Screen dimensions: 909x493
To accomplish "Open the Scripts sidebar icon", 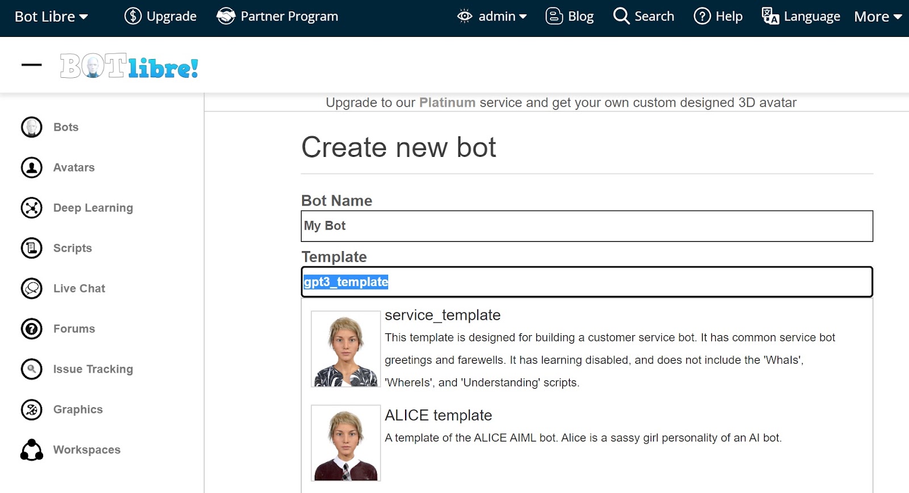I will tap(32, 248).
